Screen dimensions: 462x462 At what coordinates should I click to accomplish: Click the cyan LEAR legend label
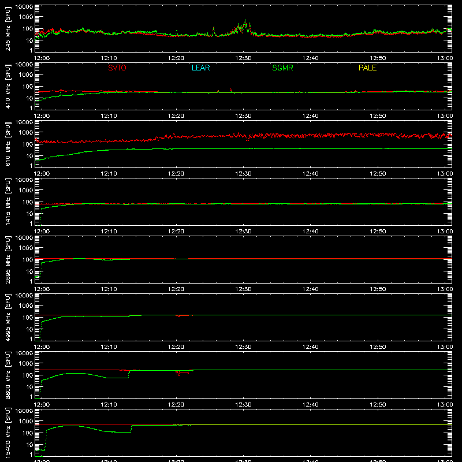pos(200,68)
